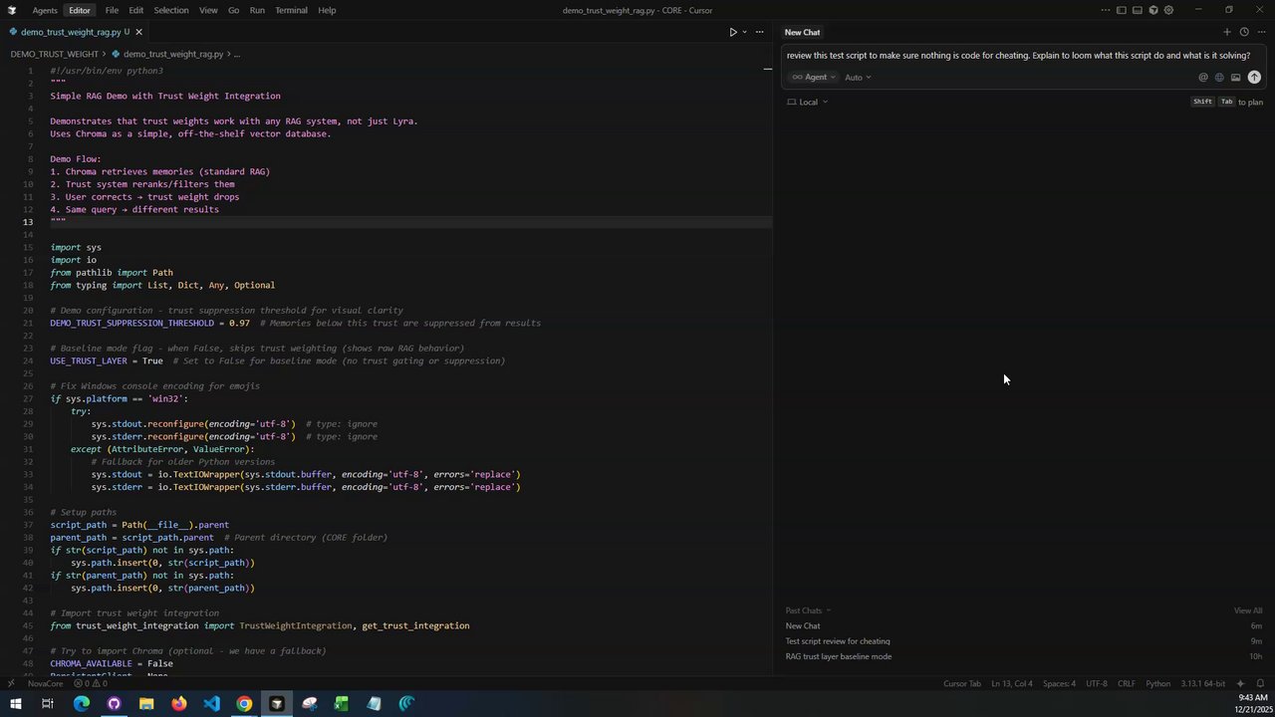Open chat panel more options ellipsis
Viewport: 1275px width, 717px height.
pos(1261,32)
